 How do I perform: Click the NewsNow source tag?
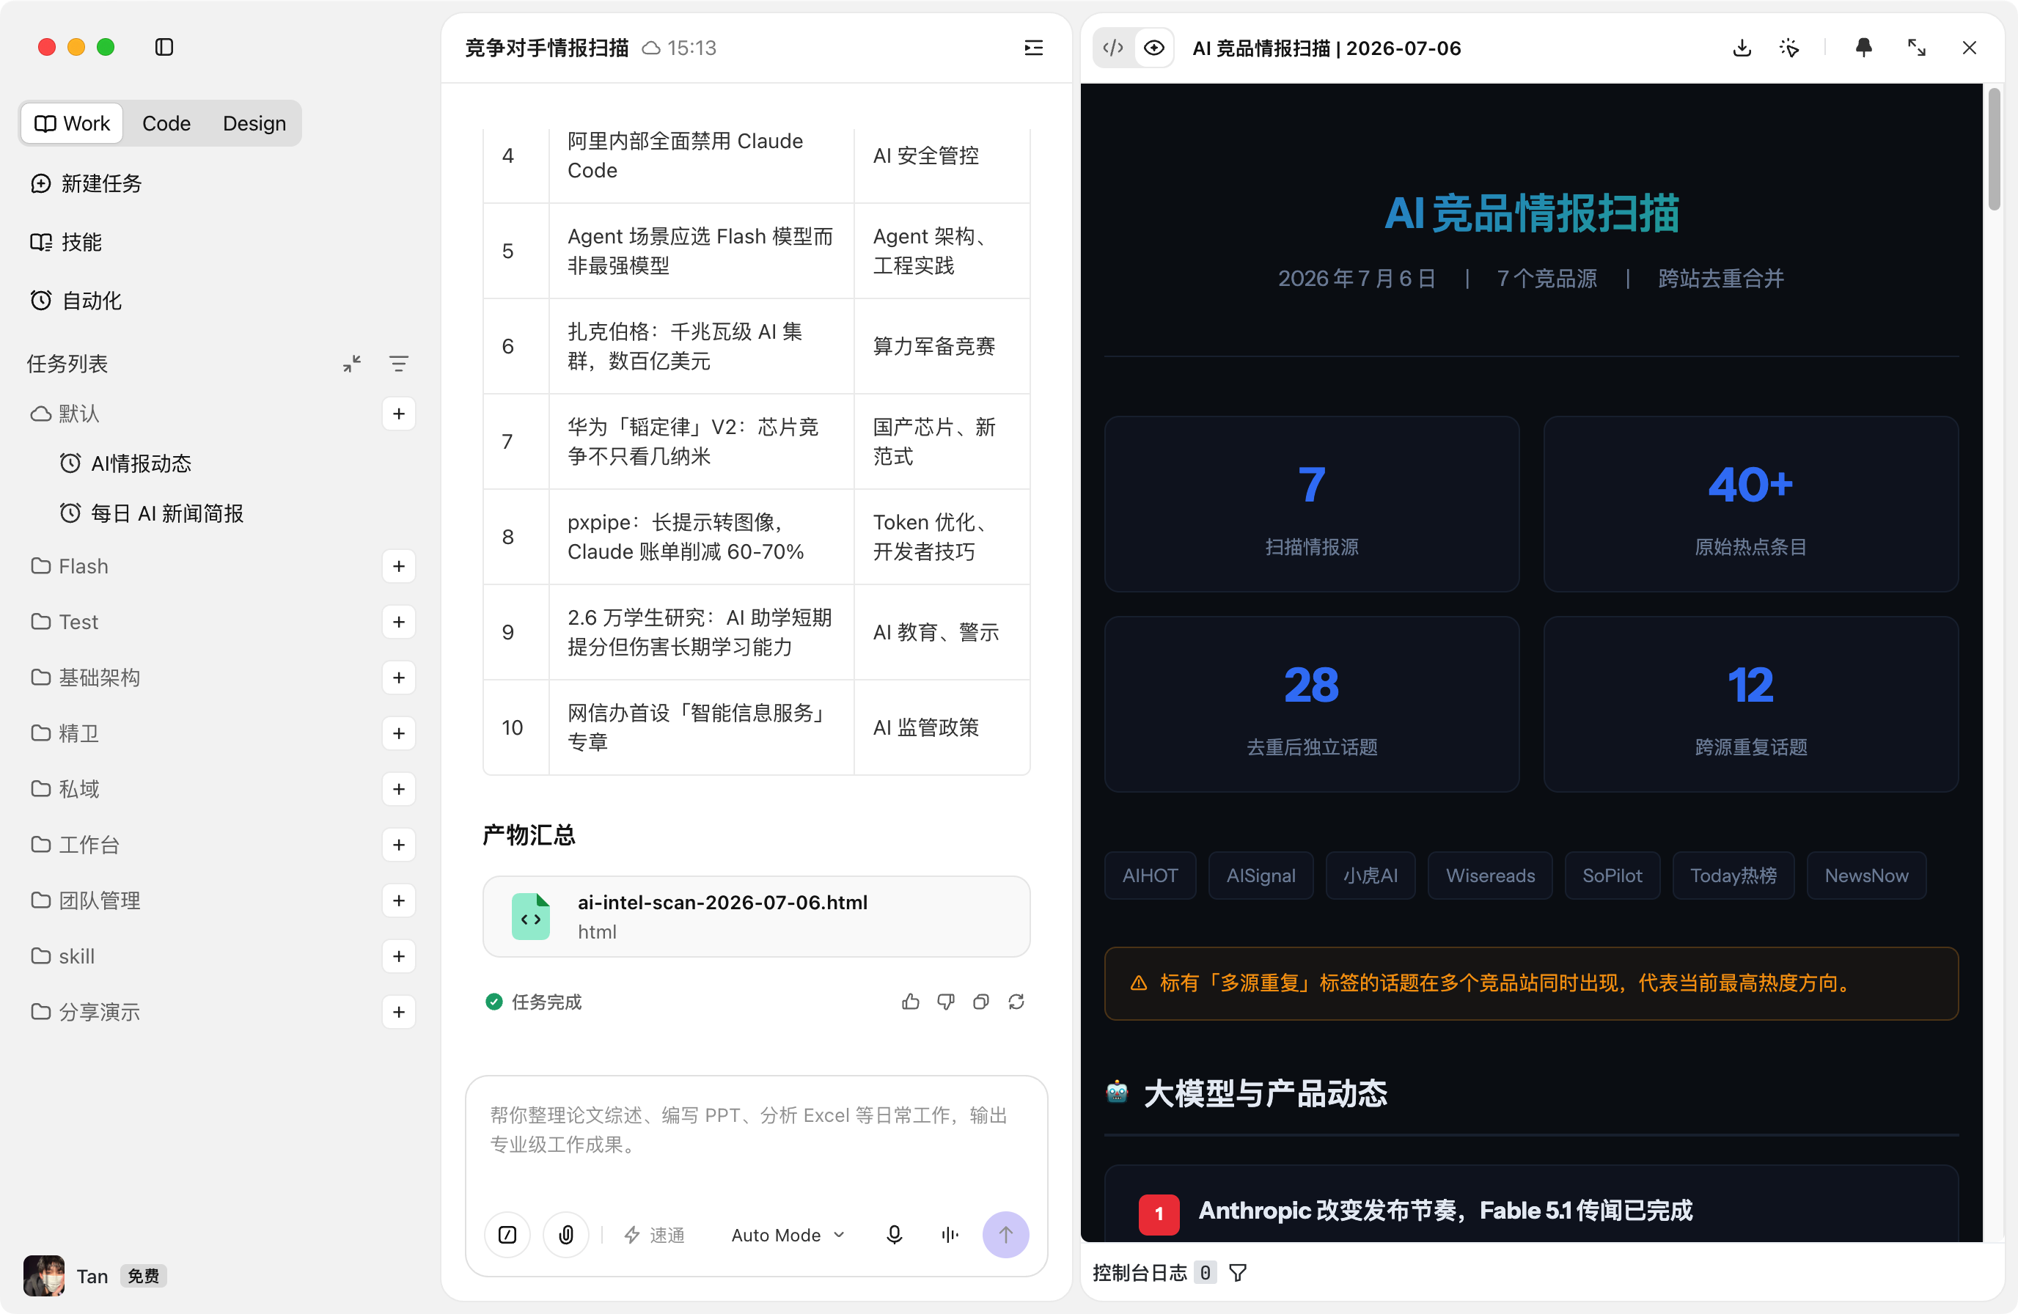1865,876
